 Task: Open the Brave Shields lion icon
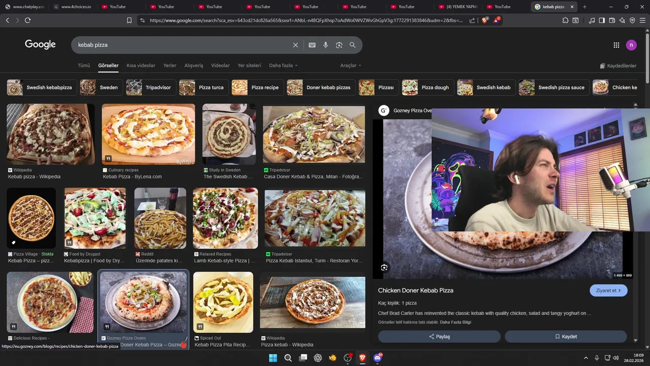point(484,20)
